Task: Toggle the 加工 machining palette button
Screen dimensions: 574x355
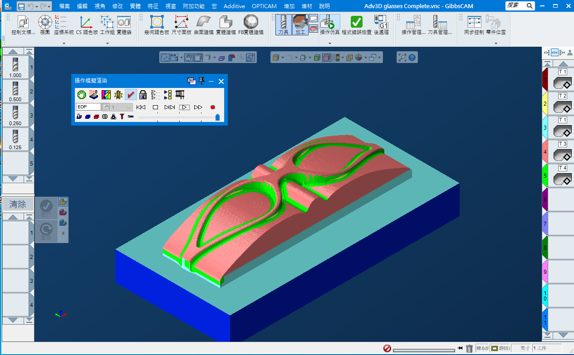Action: [300, 24]
